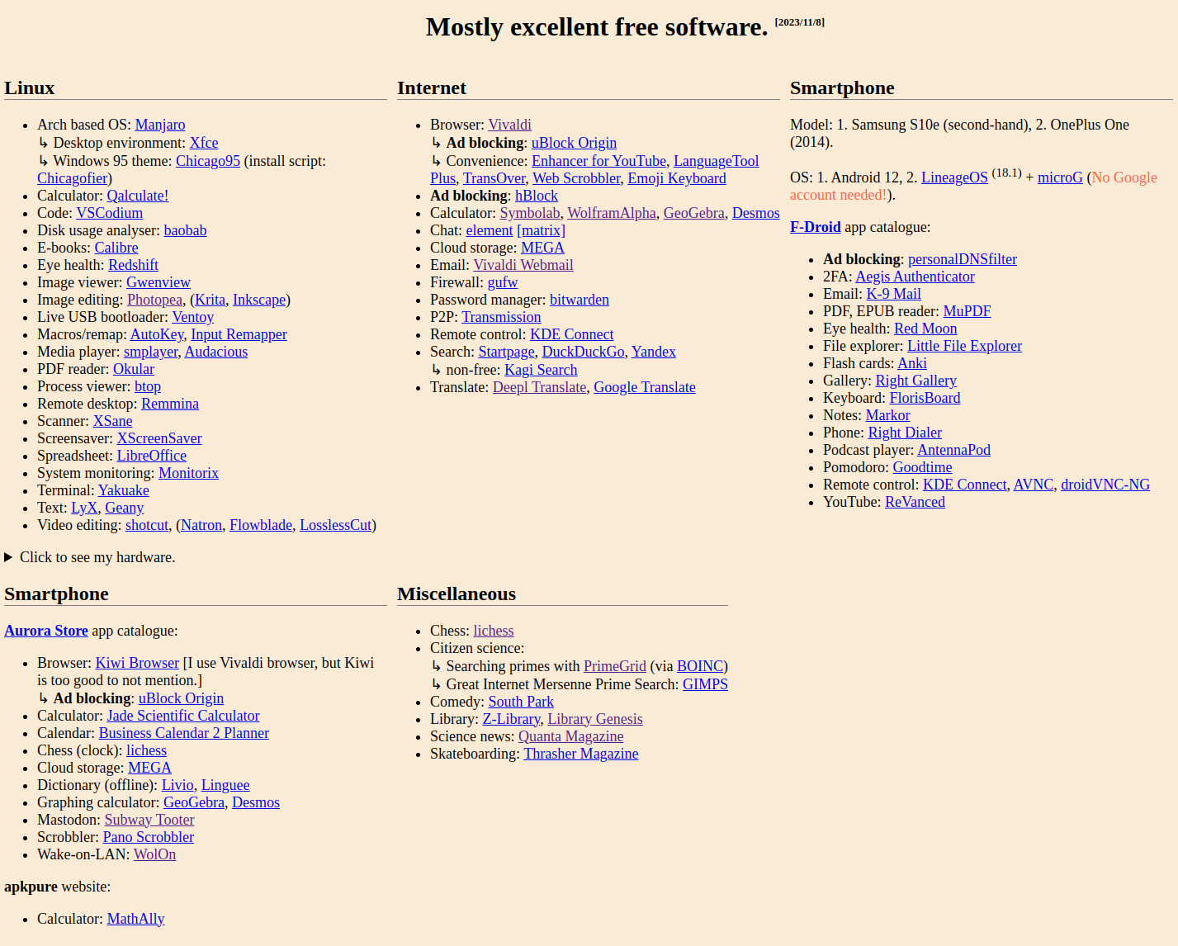Open the F-Droid app catalogue link
This screenshot has height=946, width=1178.
[816, 227]
